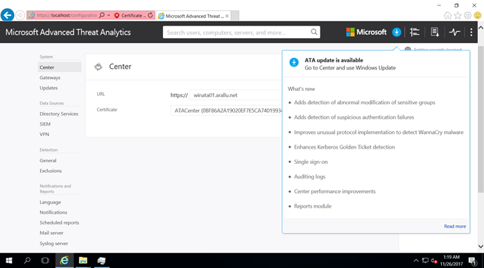Open the attack timeline icon in header
Screen dimensions: 484x268
[415, 32]
